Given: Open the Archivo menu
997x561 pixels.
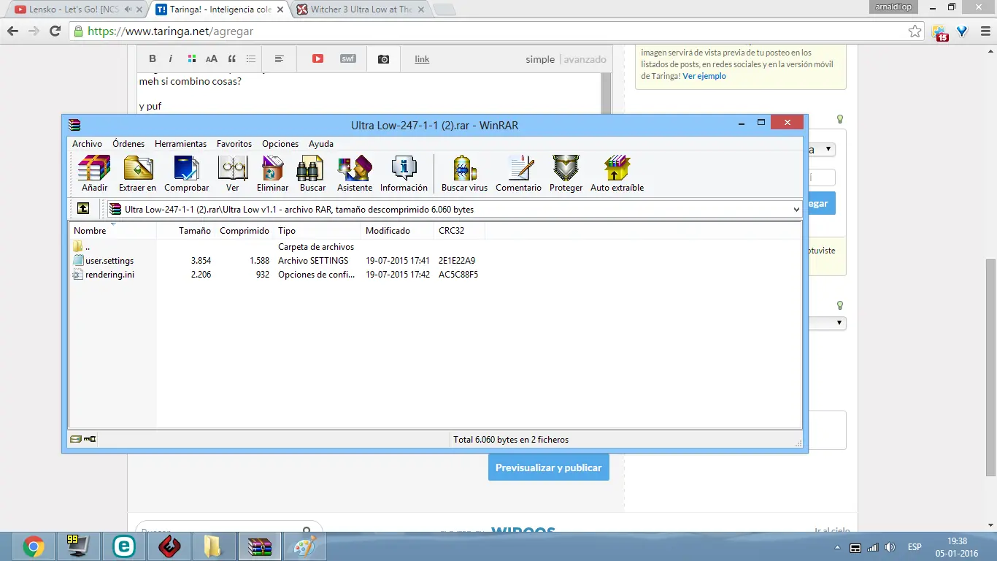Looking at the screenshot, I should (x=87, y=144).
